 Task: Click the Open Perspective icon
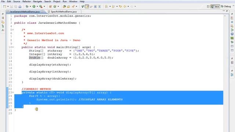click(208, 7)
